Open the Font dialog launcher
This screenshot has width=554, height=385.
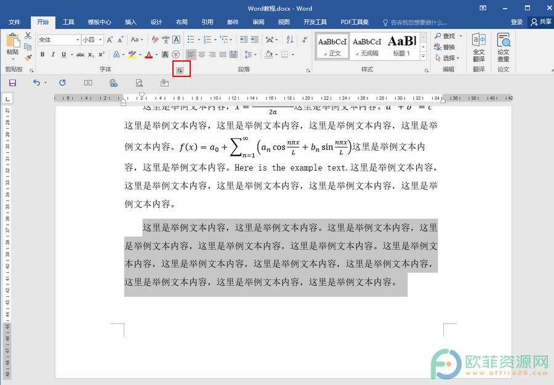tap(180, 71)
